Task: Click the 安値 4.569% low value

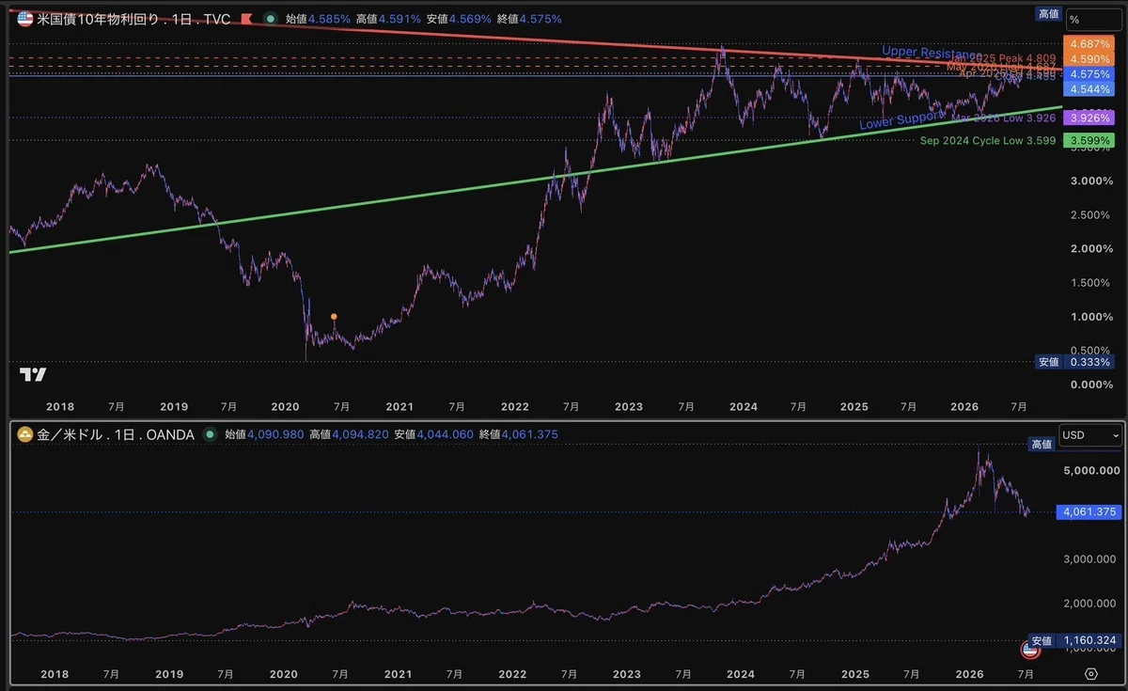Action: click(457, 18)
